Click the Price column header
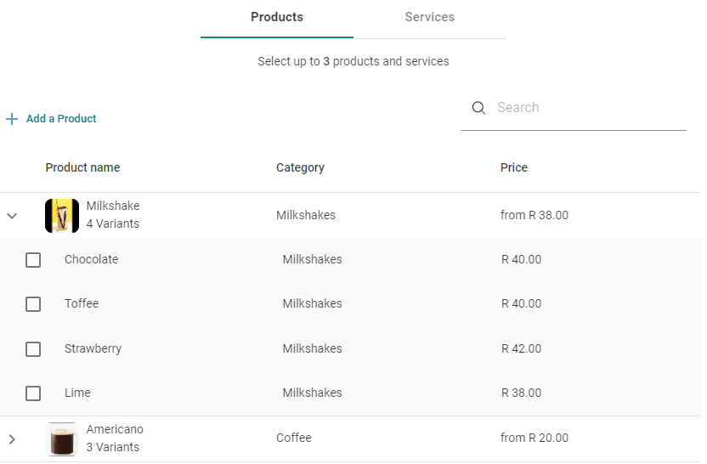Screen dimensions: 707x464 [x=513, y=167]
